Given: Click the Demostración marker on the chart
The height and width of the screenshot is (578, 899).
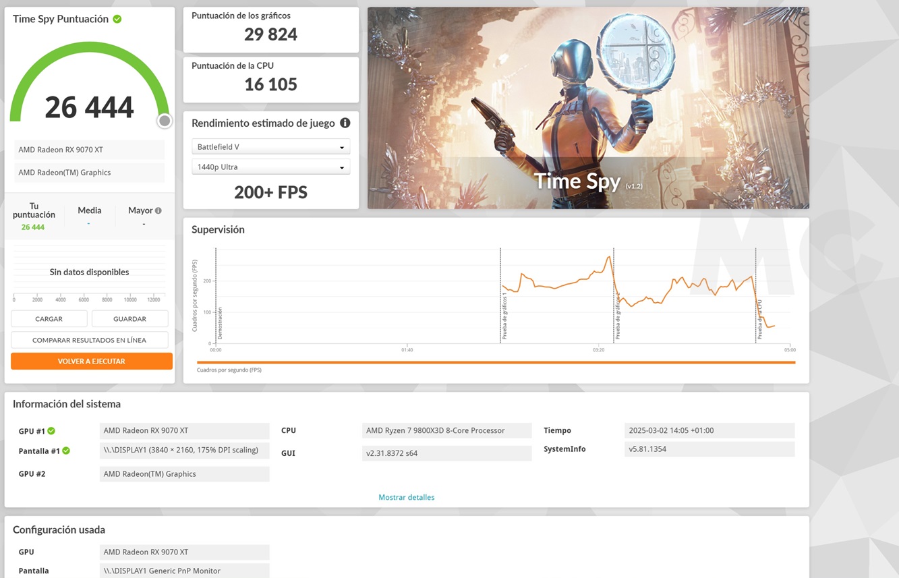Looking at the screenshot, I should [x=219, y=323].
